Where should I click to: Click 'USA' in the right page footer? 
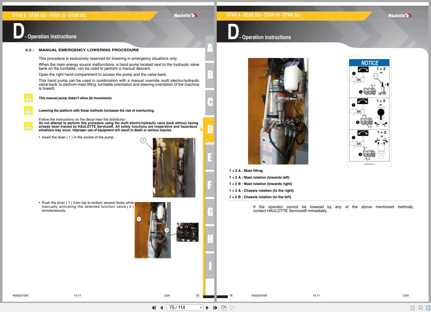(406, 296)
